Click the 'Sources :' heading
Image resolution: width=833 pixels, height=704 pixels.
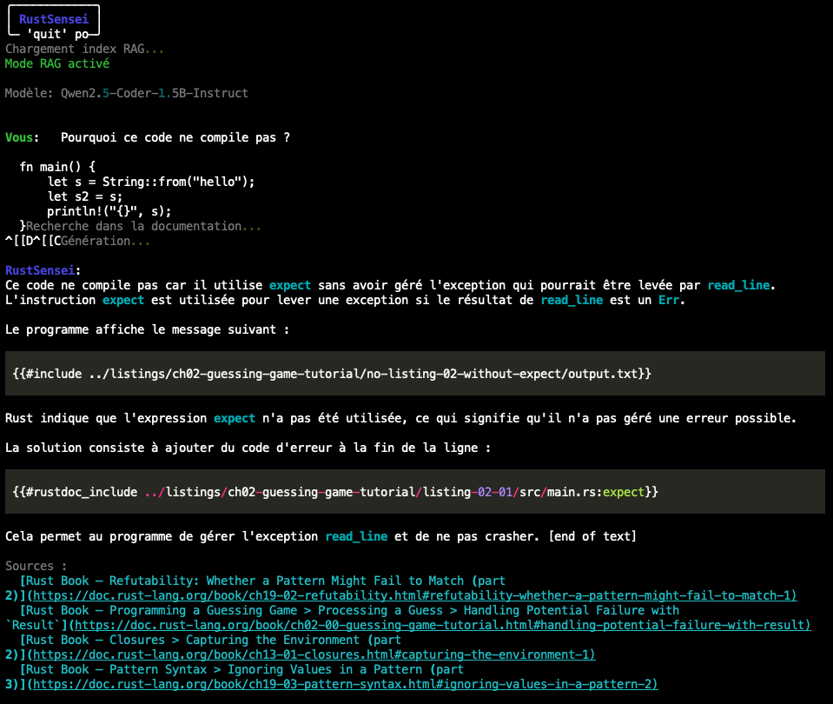coord(36,567)
